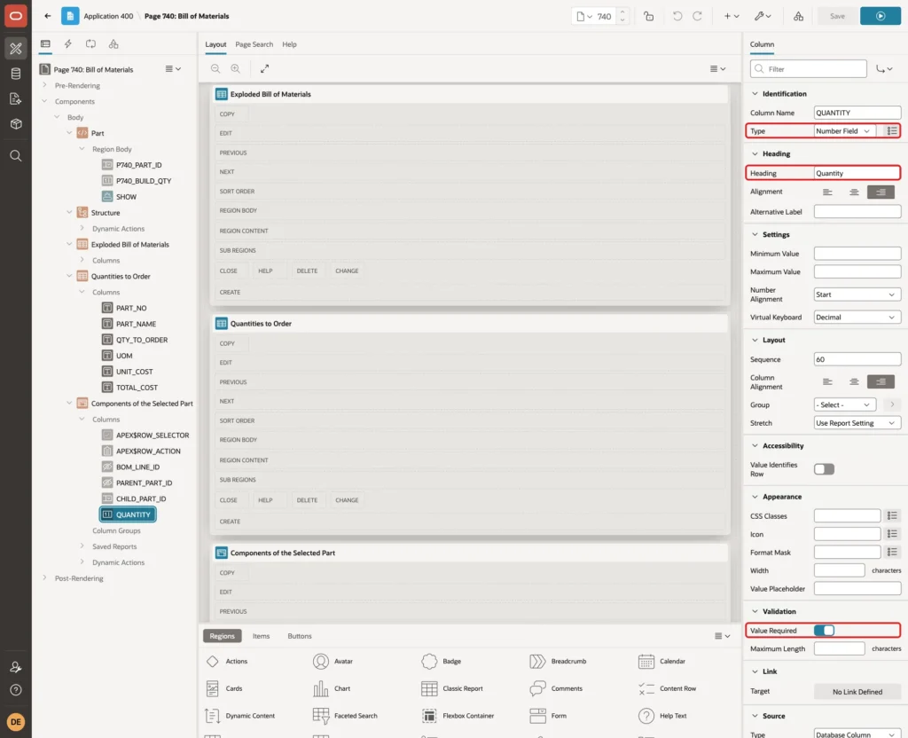Click the Undo arrow in top toolbar
The height and width of the screenshot is (738, 908).
click(677, 16)
